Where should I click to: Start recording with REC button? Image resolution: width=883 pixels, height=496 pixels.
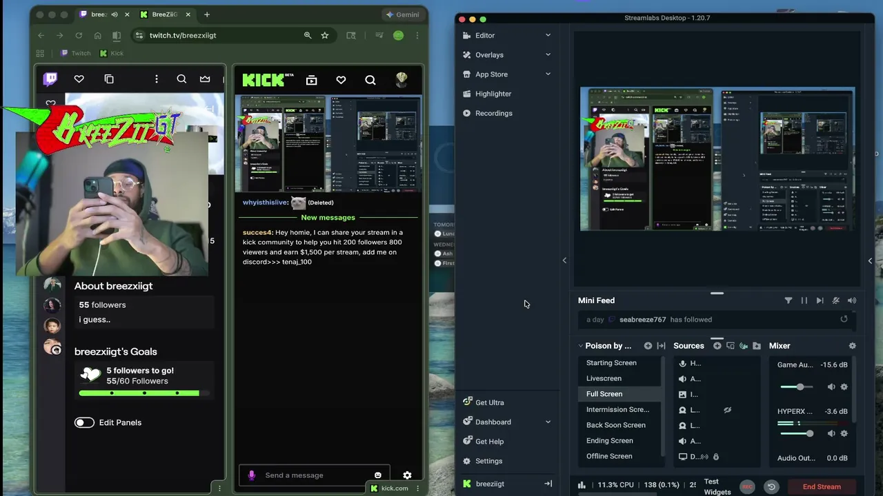click(747, 486)
